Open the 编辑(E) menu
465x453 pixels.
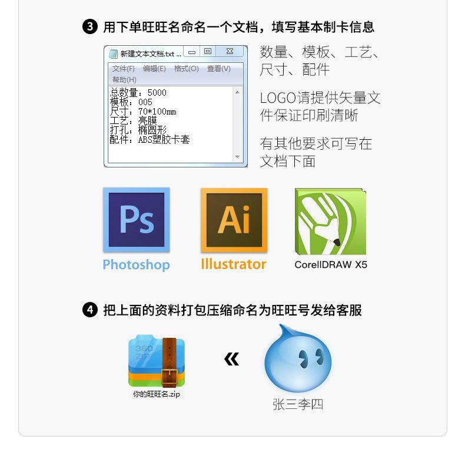154,69
